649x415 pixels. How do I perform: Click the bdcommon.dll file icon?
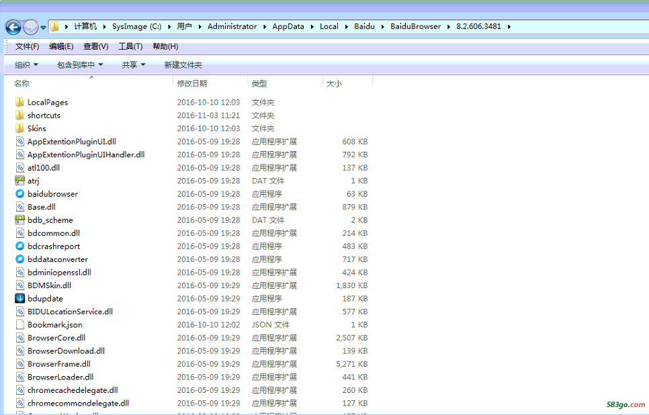pos(20,233)
